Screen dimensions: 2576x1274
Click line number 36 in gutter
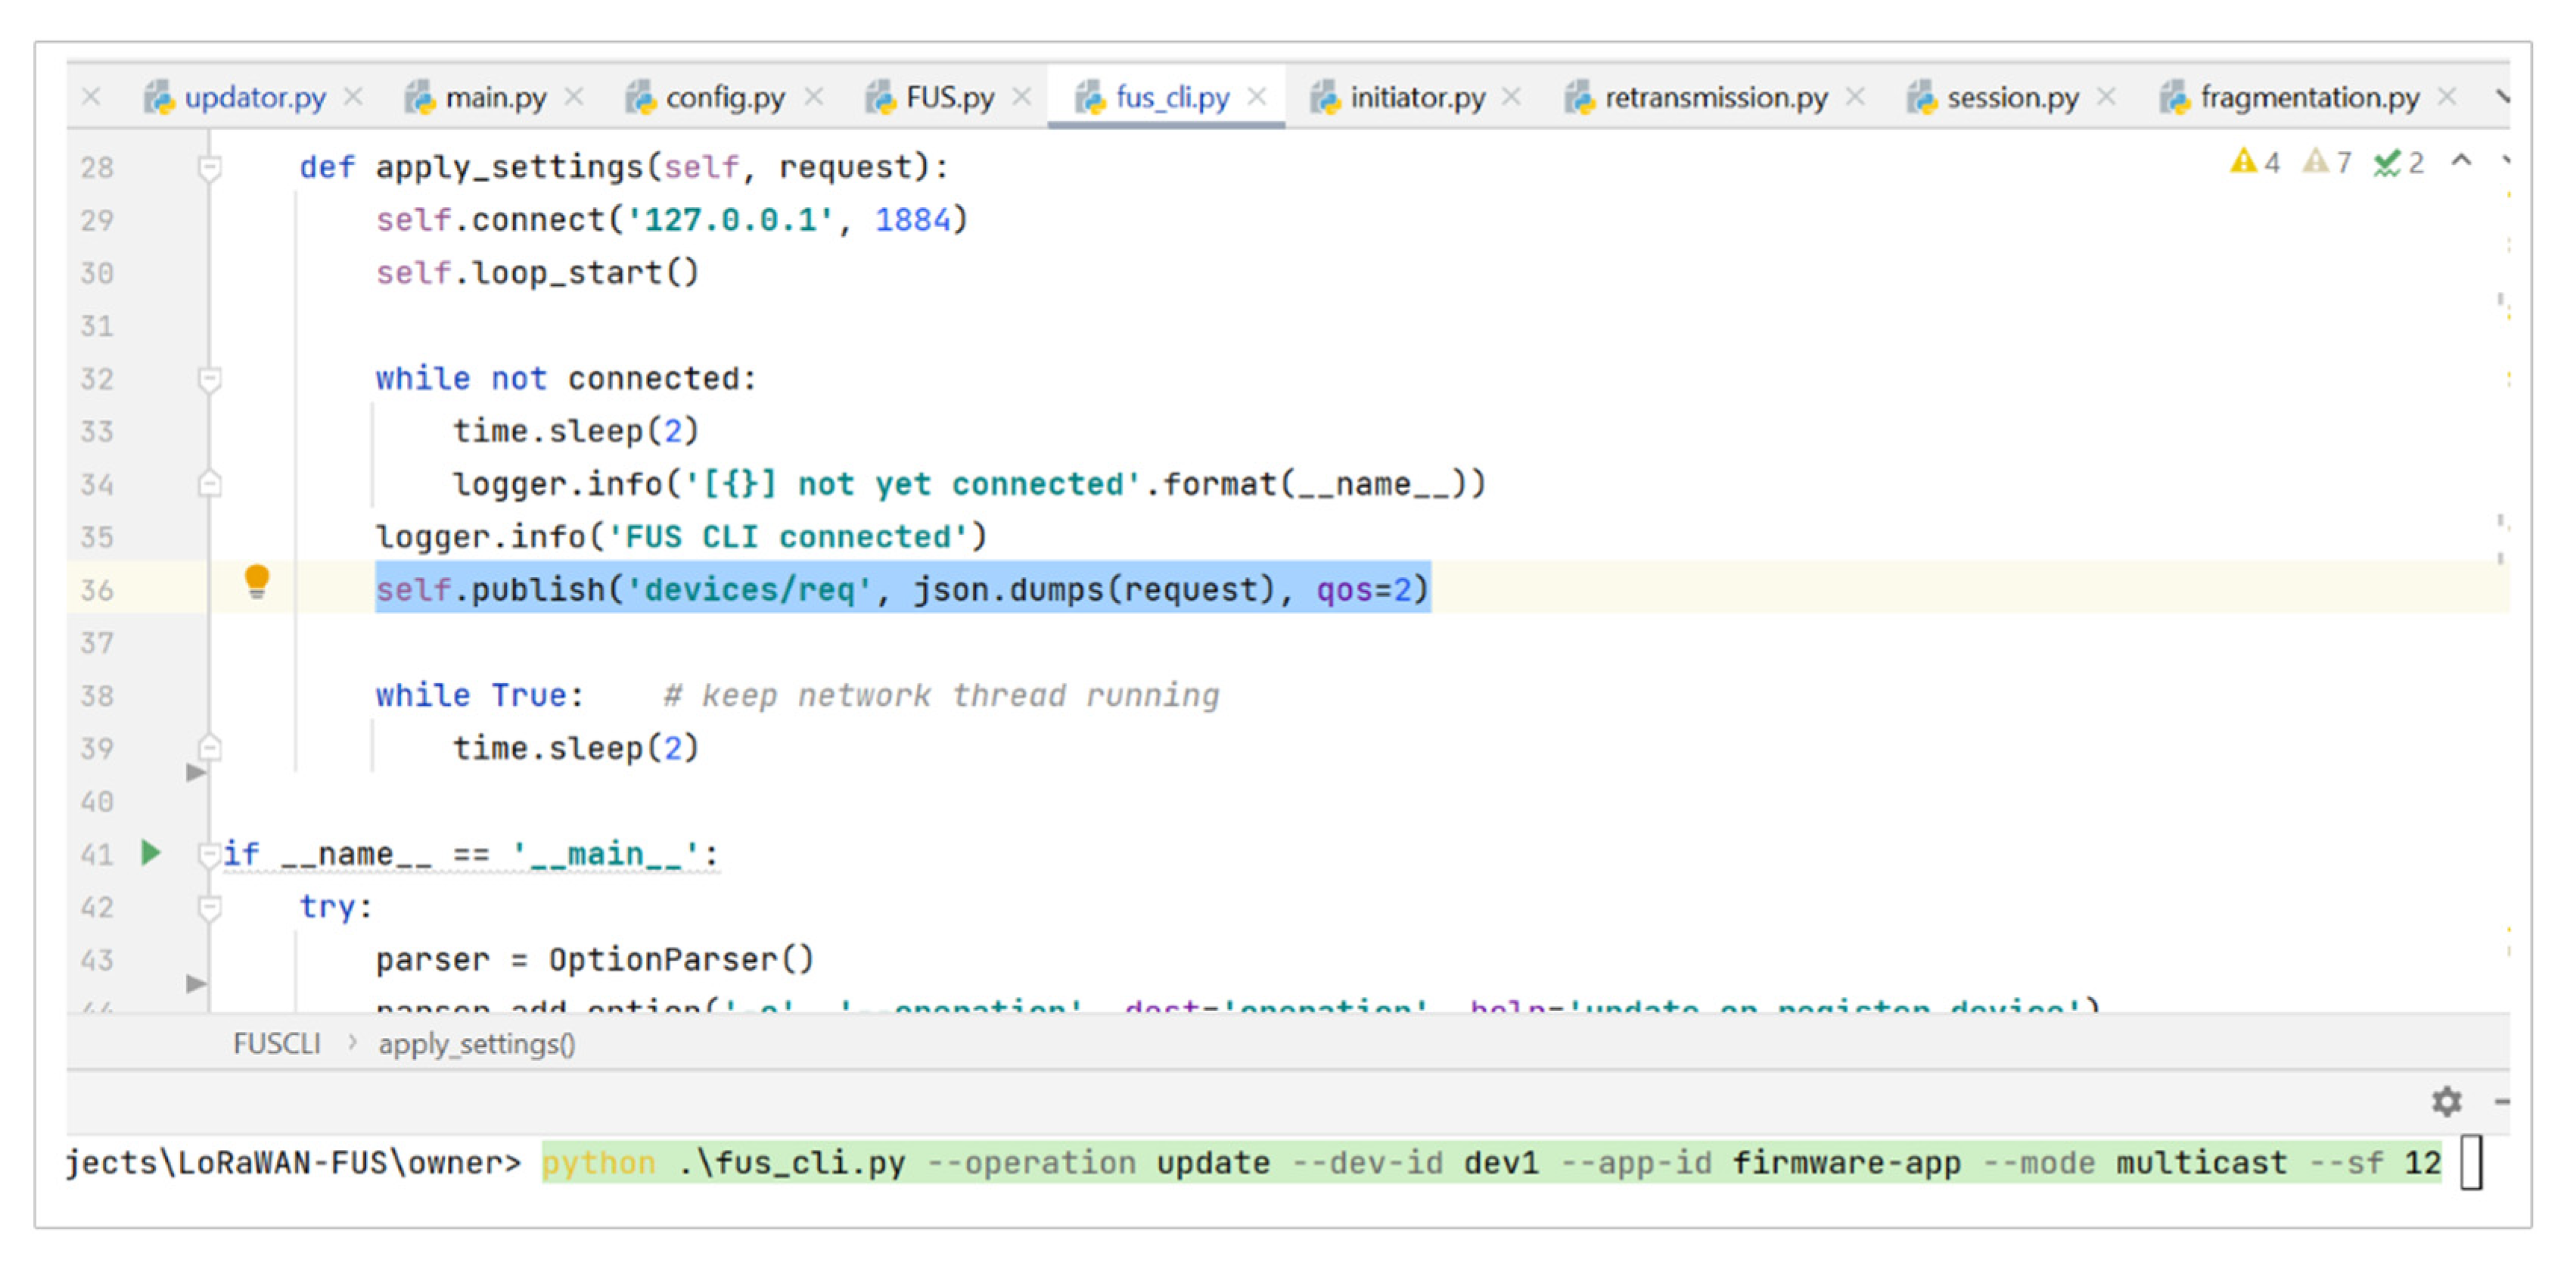[x=97, y=590]
